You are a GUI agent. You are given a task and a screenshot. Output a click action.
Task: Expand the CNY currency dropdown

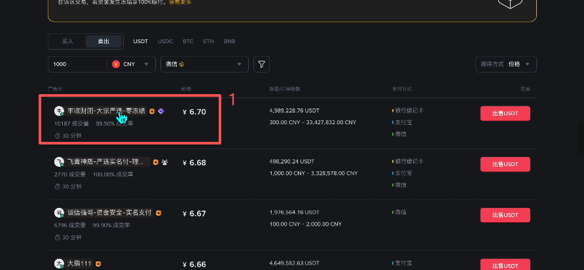point(131,64)
